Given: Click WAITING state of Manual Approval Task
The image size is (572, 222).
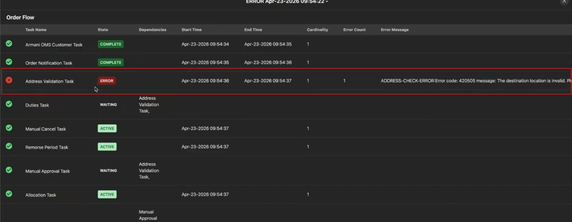Looking at the screenshot, I should (108, 171).
